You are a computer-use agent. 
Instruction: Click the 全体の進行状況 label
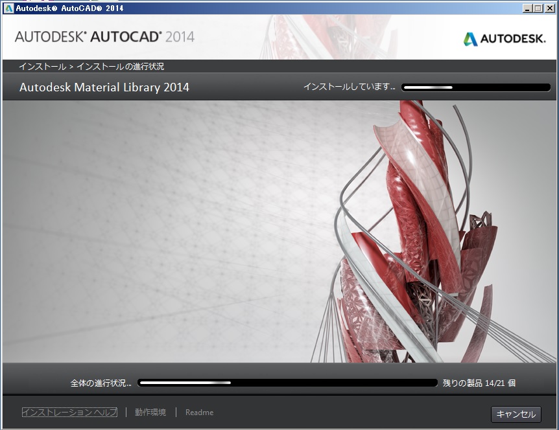(x=101, y=383)
